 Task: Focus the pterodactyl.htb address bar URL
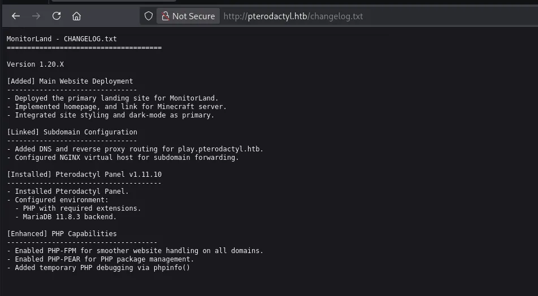tap(293, 16)
